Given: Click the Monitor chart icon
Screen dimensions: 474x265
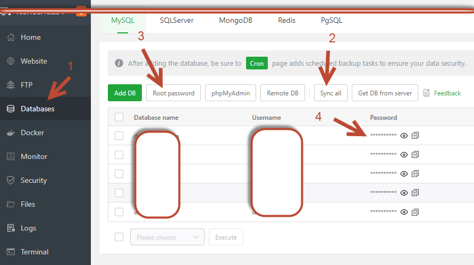Looking at the screenshot, I should point(11,156).
